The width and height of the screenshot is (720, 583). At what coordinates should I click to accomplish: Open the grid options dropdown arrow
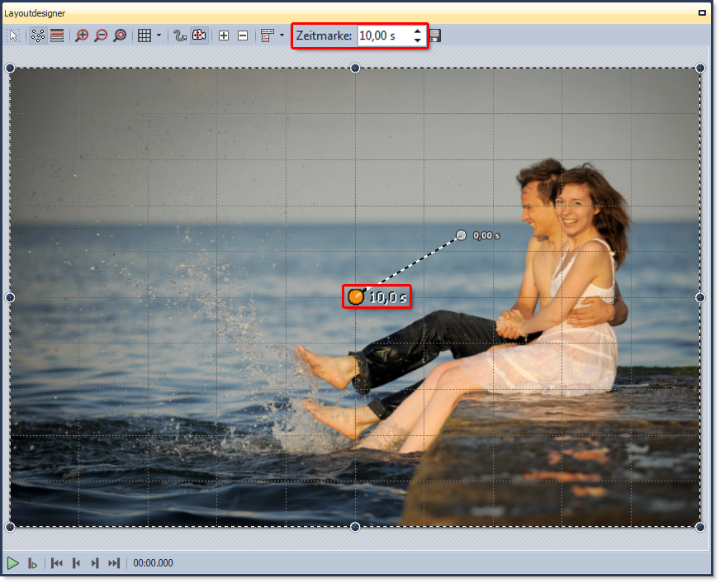tap(159, 36)
